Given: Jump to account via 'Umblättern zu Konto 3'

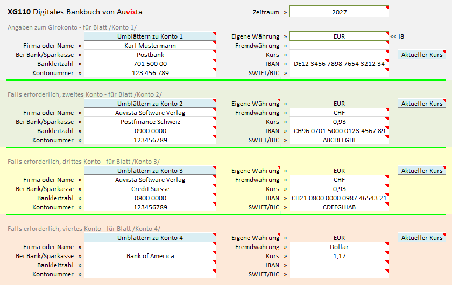Looking at the screenshot, I should [150, 171].
